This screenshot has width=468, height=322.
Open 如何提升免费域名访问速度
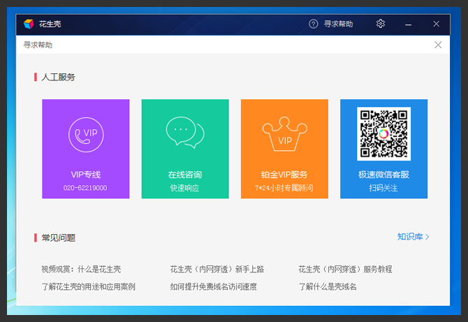214,287
